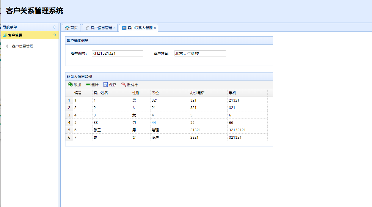This screenshot has width=372, height=207.
Task: Open 客户信息管理 from the navigation menu
Action: 22,46
